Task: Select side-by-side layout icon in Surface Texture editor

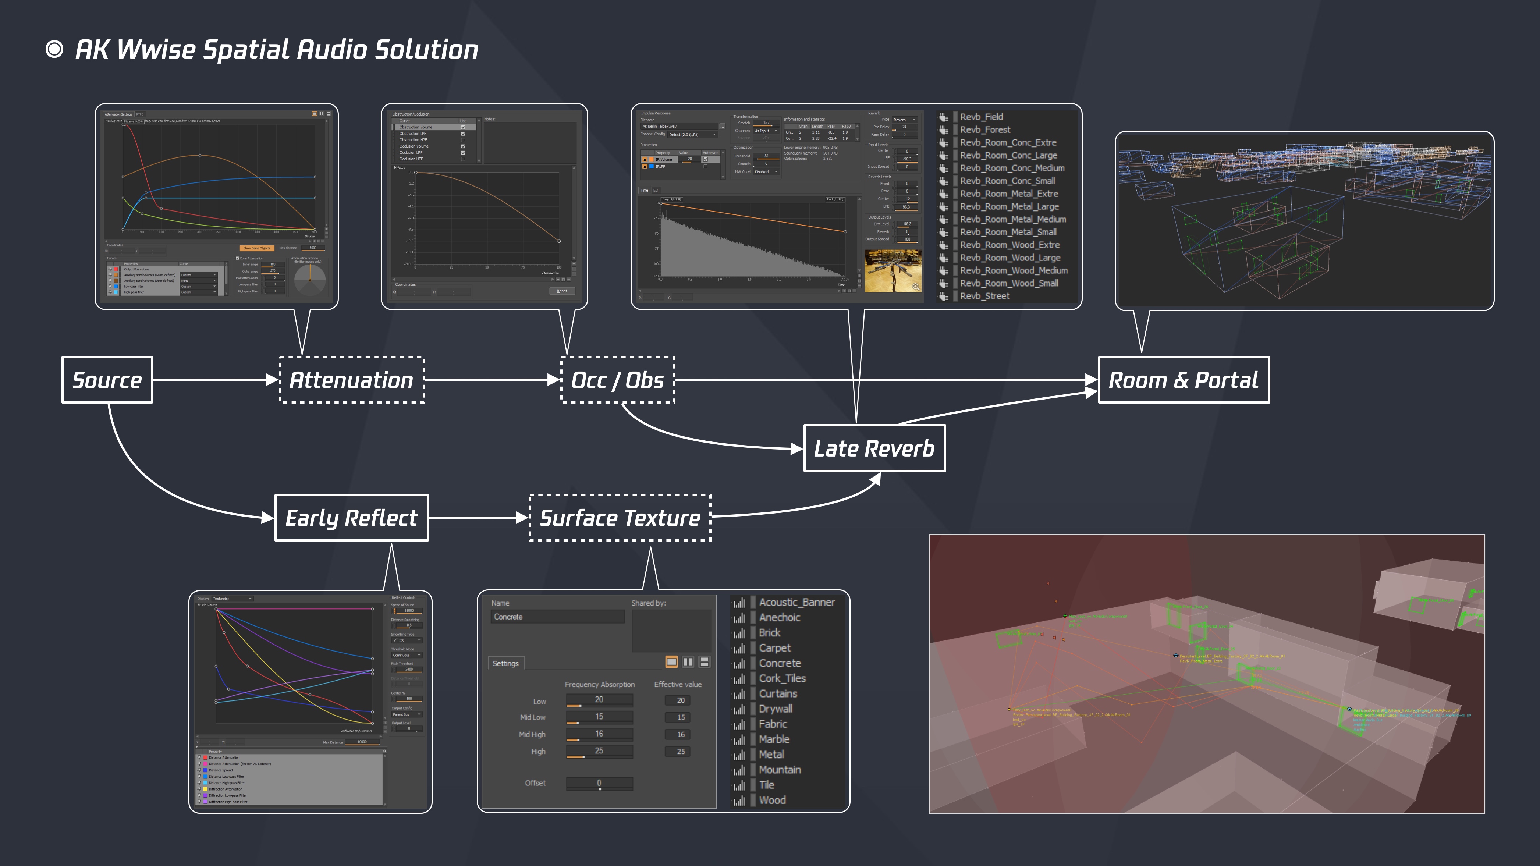Action: (688, 661)
